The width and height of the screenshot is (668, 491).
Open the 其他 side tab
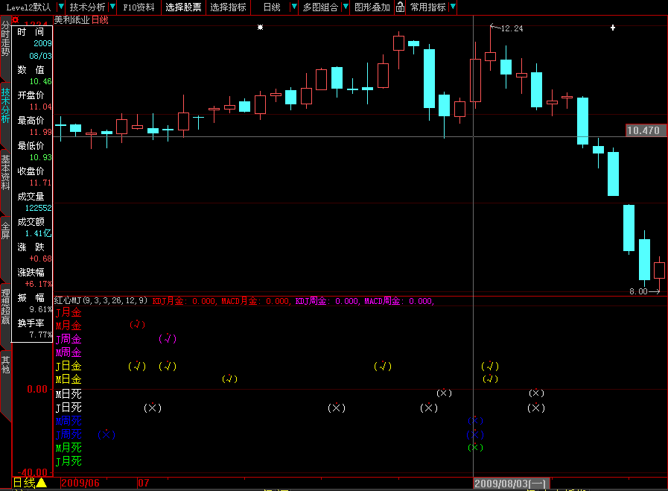pyautogui.click(x=5, y=365)
